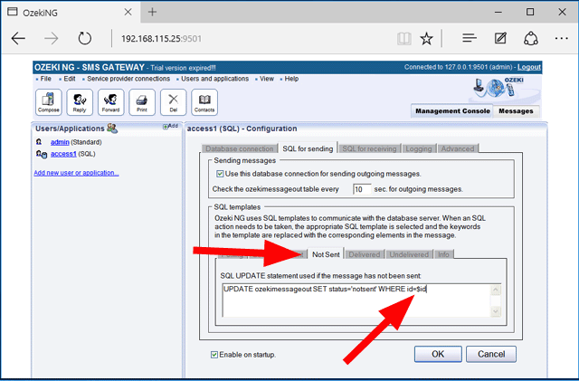
Task: Close the OzekiNG browser tab
Action: click(x=128, y=12)
